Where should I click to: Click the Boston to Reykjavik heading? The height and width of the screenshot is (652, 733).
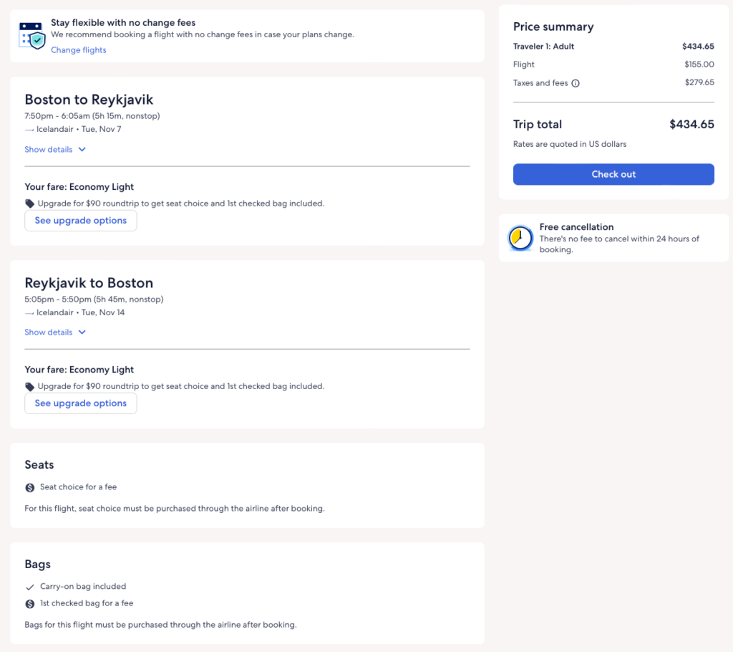click(89, 100)
